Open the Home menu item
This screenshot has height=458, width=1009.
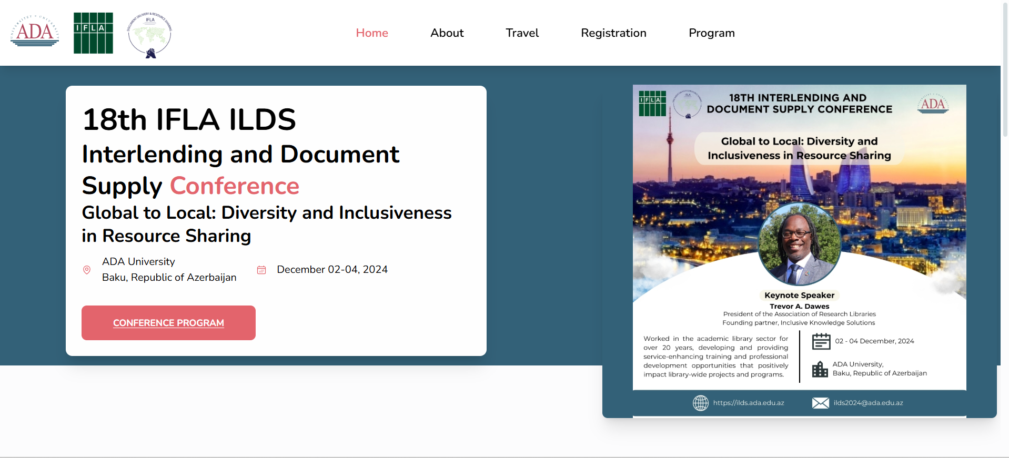click(x=372, y=33)
